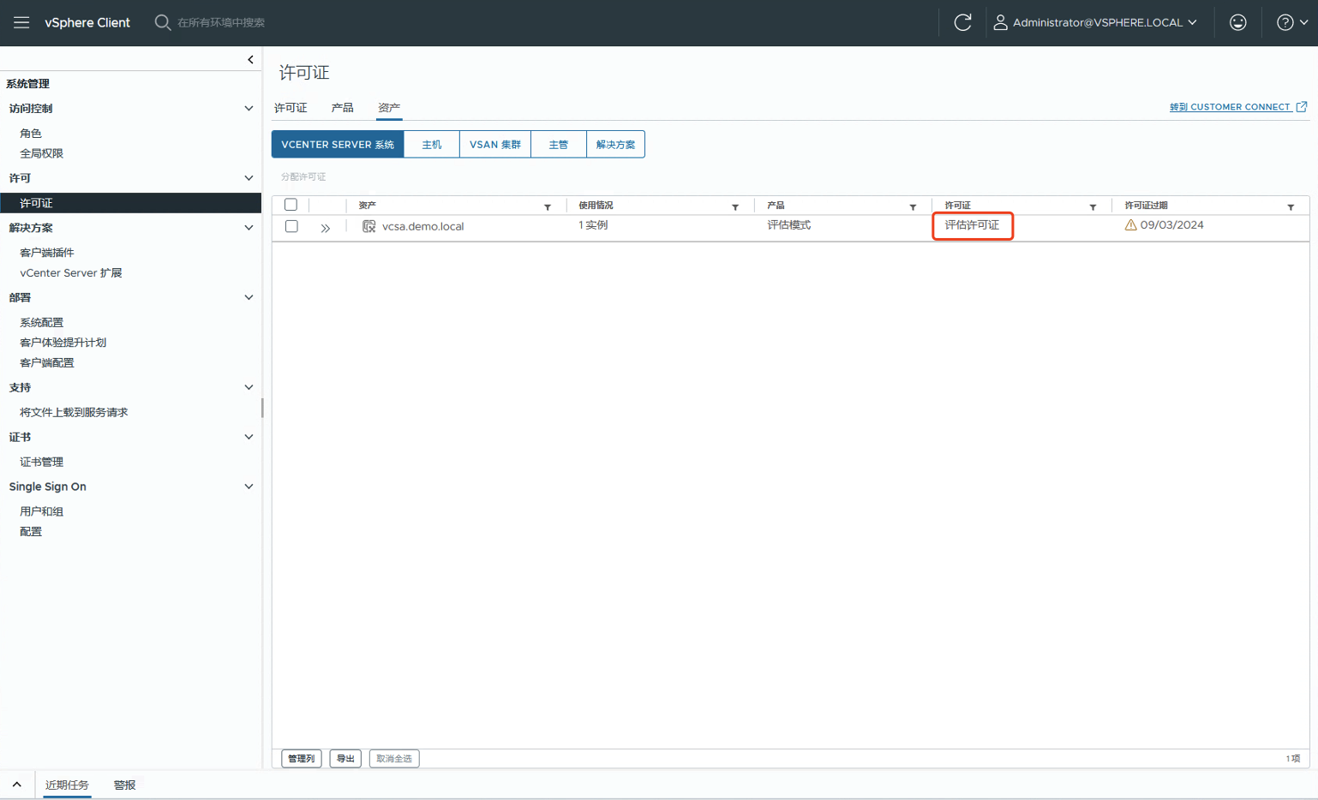
Task: Select the 主管 asset tab
Action: (x=559, y=144)
